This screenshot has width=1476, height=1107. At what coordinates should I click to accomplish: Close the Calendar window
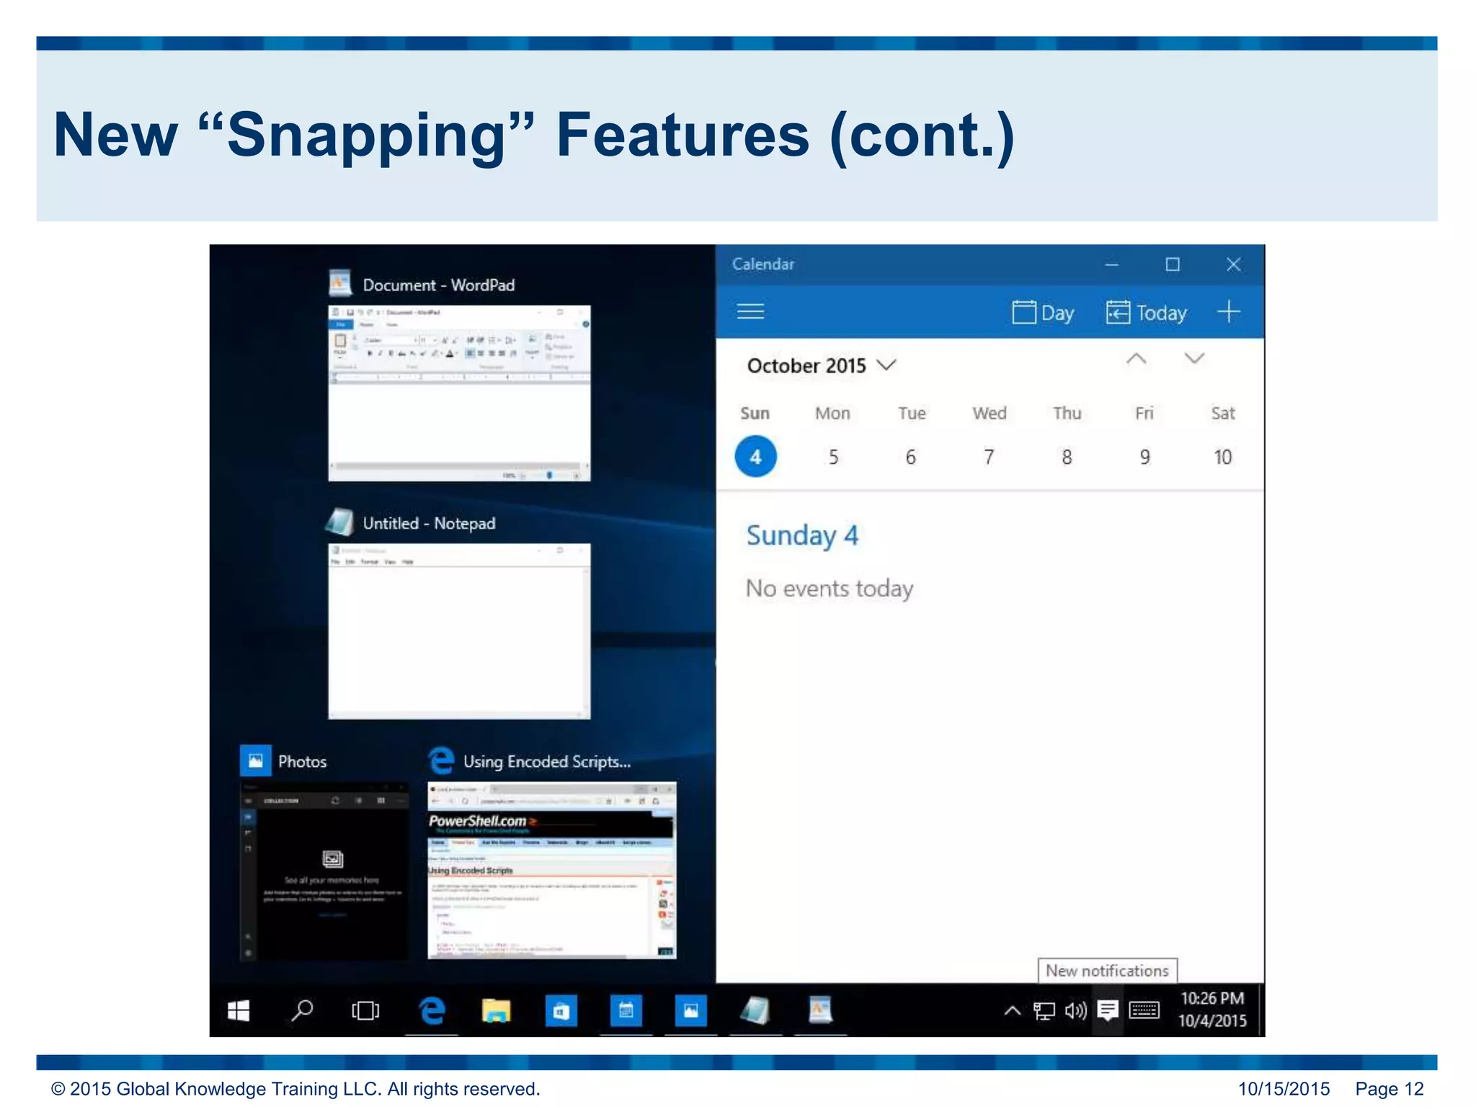coord(1233,264)
